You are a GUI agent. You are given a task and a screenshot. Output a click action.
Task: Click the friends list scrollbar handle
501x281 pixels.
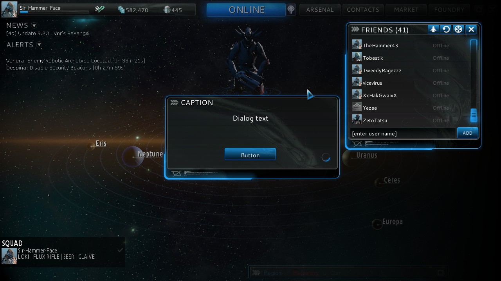[474, 115]
